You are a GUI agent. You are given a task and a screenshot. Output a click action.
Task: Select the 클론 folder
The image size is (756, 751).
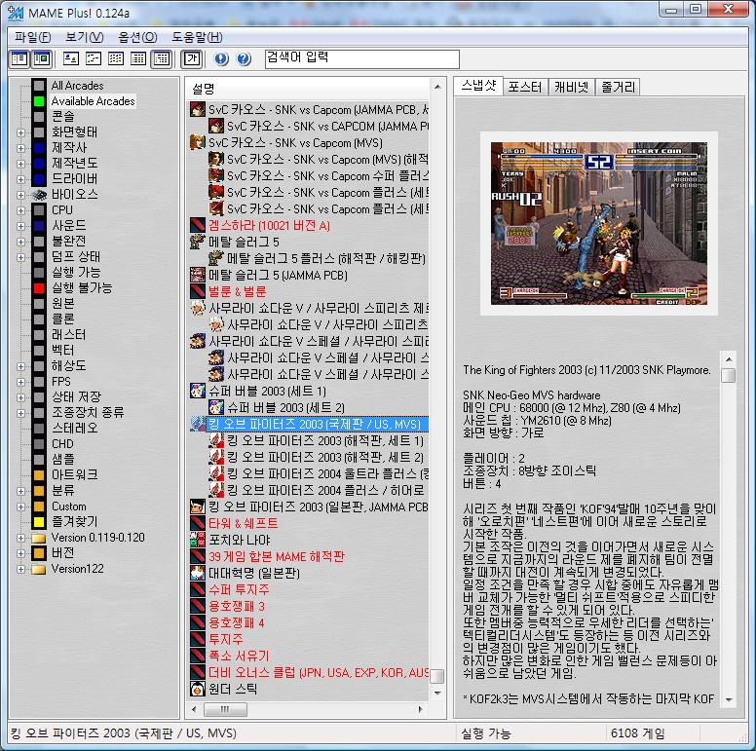[x=63, y=319]
